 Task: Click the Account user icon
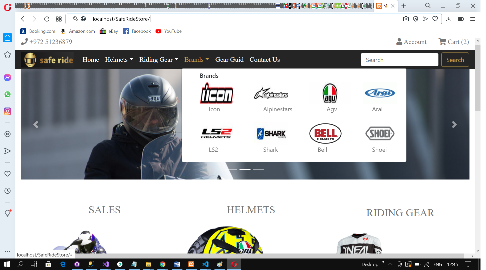(399, 41)
